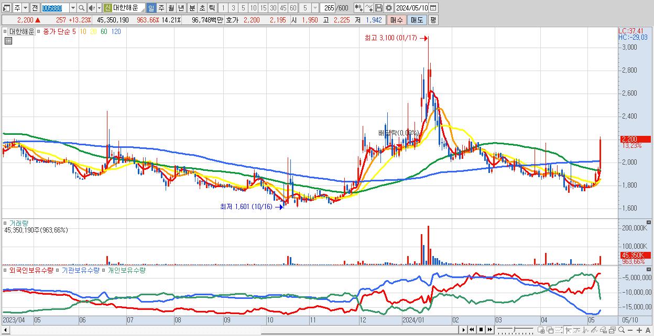This screenshot has height=336, width=654.
Task: Select the 틱 tick period button
Action: point(212,8)
